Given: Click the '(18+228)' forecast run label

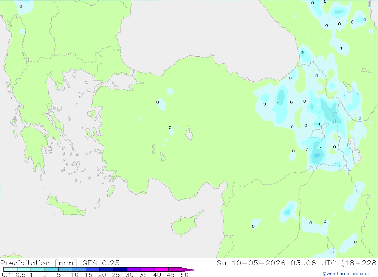Looking at the screenshot, I should click(x=359, y=263).
